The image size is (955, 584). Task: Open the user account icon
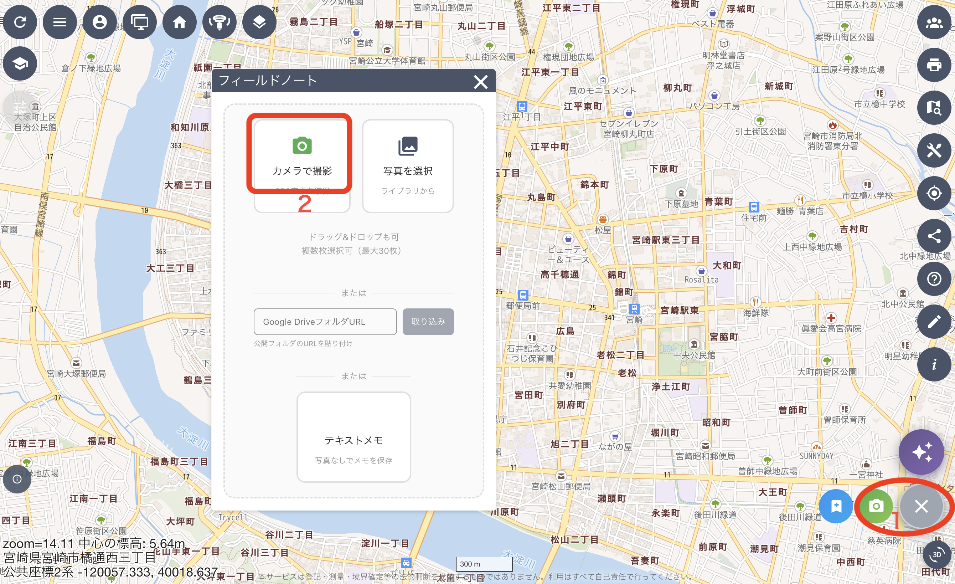(x=100, y=22)
